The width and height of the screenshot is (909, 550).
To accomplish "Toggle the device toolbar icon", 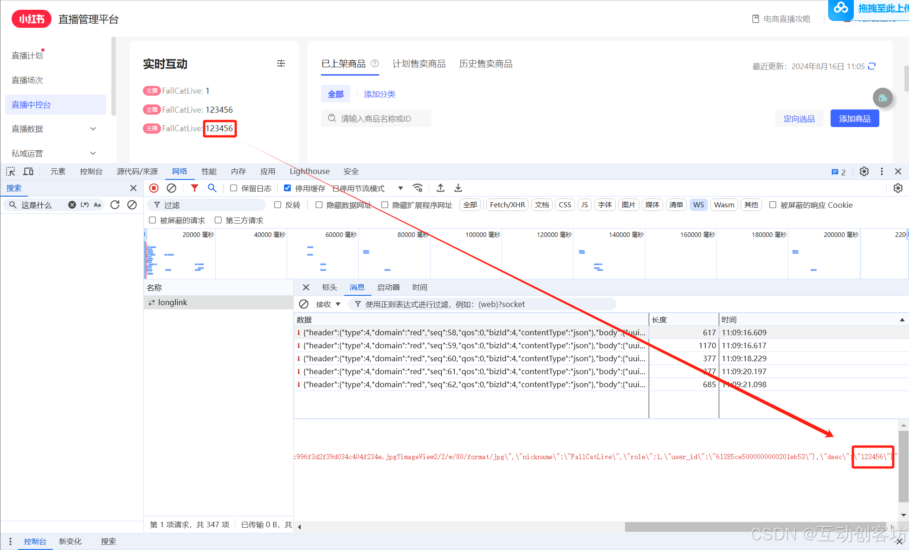I will pyautogui.click(x=28, y=172).
